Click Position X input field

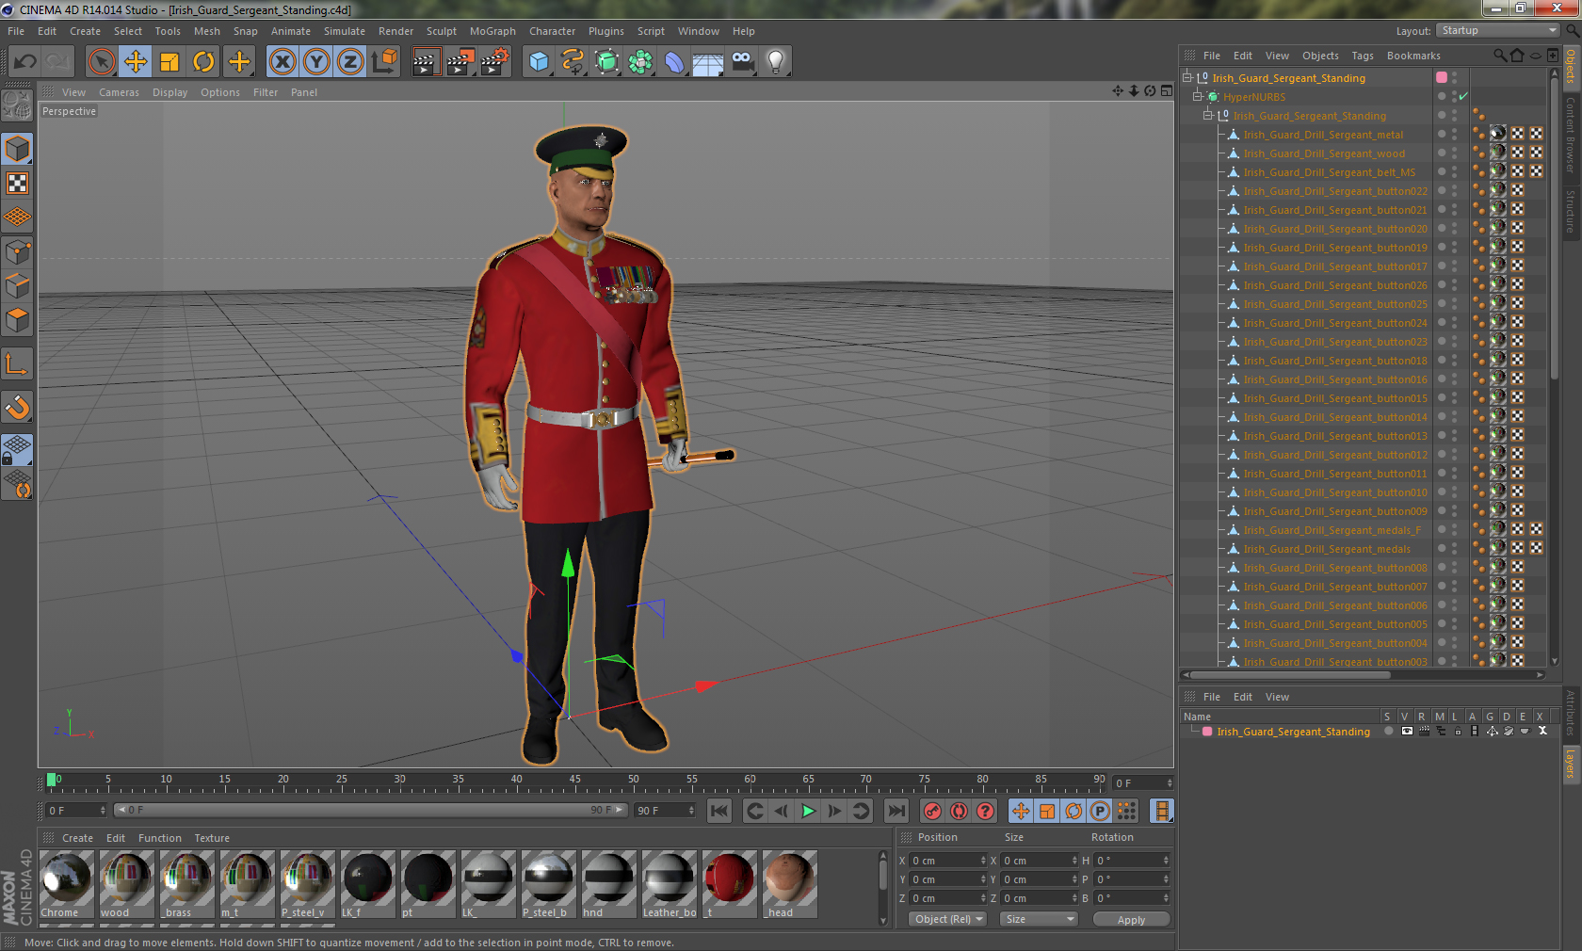coord(947,861)
